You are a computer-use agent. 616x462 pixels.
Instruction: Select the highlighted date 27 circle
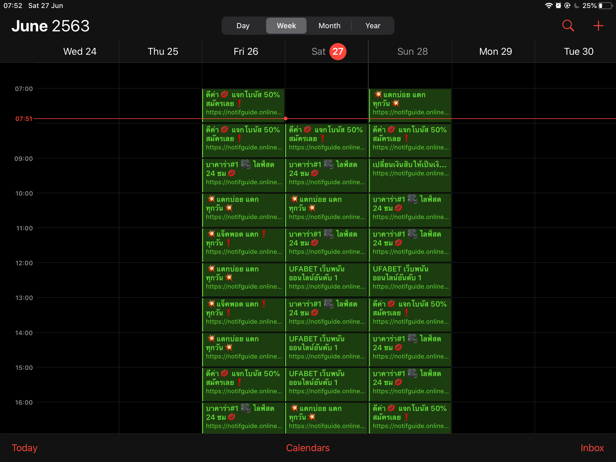tap(338, 52)
